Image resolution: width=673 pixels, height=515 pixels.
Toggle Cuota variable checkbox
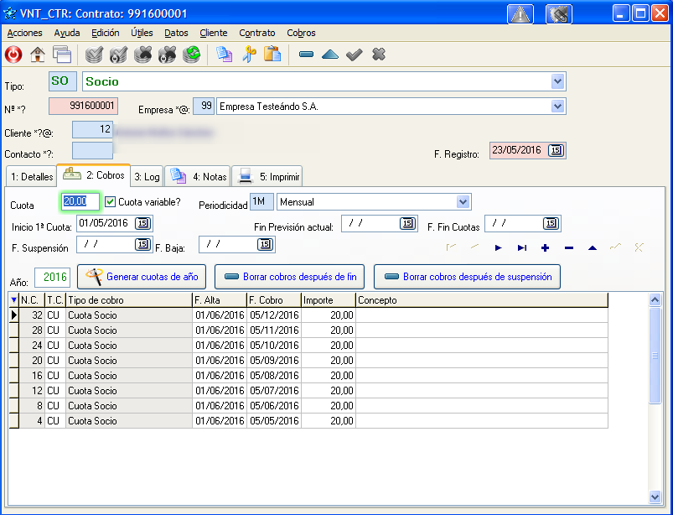point(111,202)
